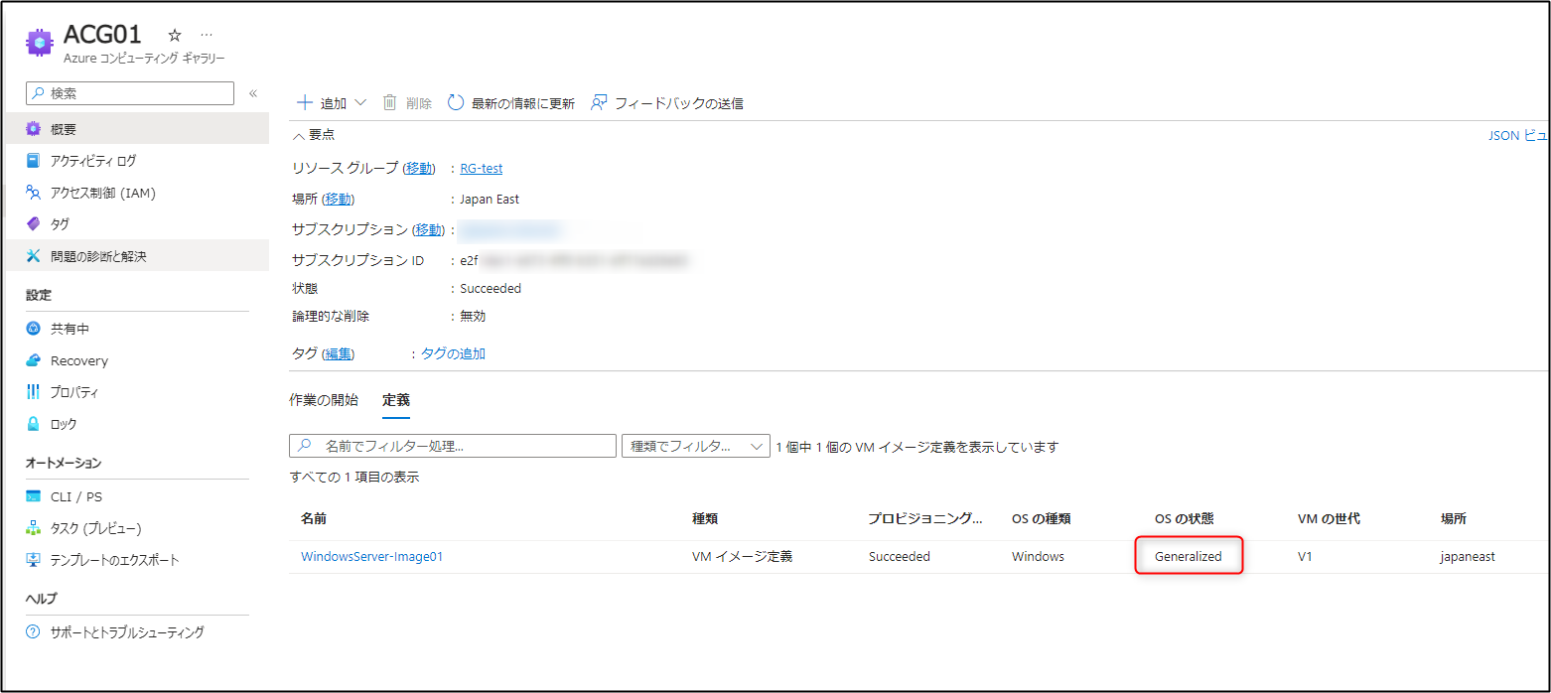Collapse the 要点 essentials section
The height and width of the screenshot is (693, 1551).
[313, 135]
